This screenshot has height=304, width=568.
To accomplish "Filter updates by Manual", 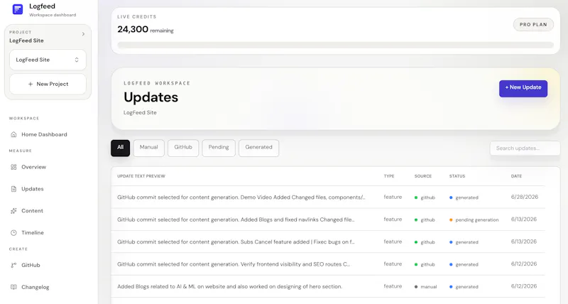I will [149, 148].
